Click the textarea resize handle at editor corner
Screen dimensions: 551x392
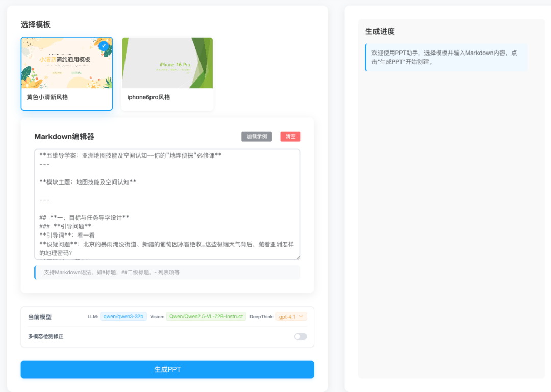pos(298,257)
